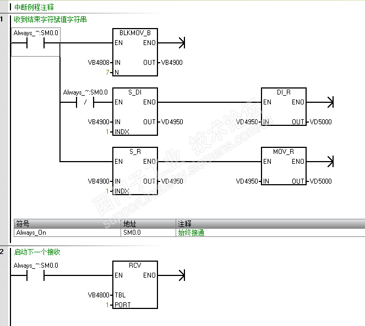Click the VD5000 OUT operand of MOV_R
This screenshot has width=365, height=326.
click(x=321, y=181)
